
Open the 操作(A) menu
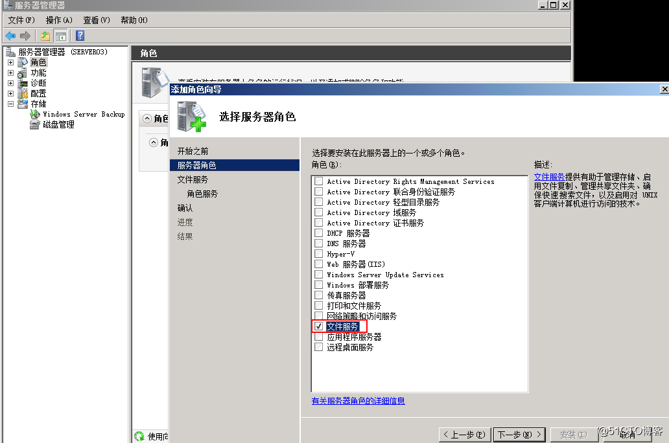coord(59,20)
